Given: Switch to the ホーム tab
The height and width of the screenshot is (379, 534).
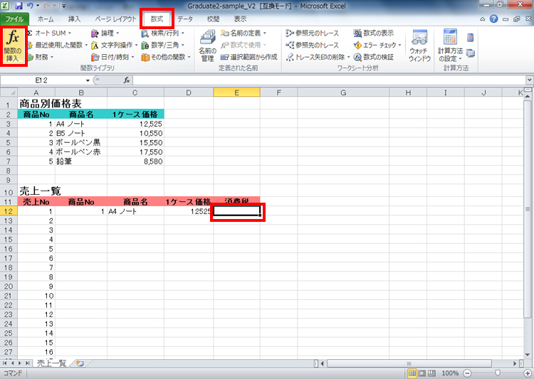Looking at the screenshot, I should tap(46, 19).
